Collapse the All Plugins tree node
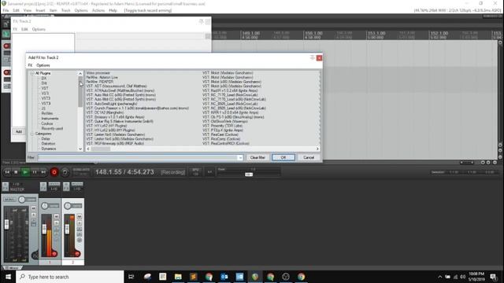504x283 pixels. (x=32, y=73)
